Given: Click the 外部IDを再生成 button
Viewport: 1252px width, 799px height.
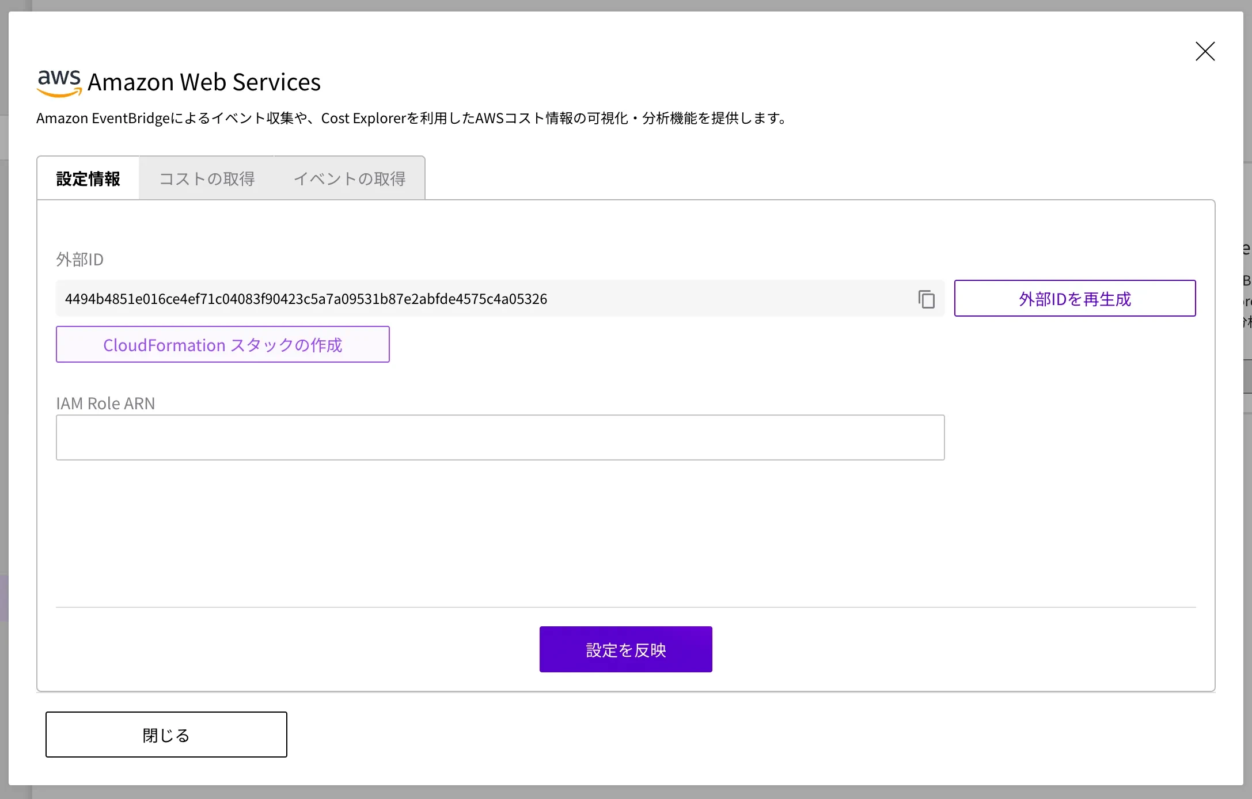Looking at the screenshot, I should (1075, 298).
